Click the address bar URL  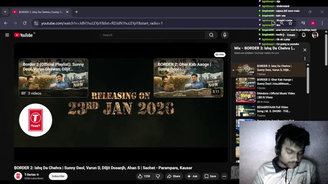click(102, 23)
